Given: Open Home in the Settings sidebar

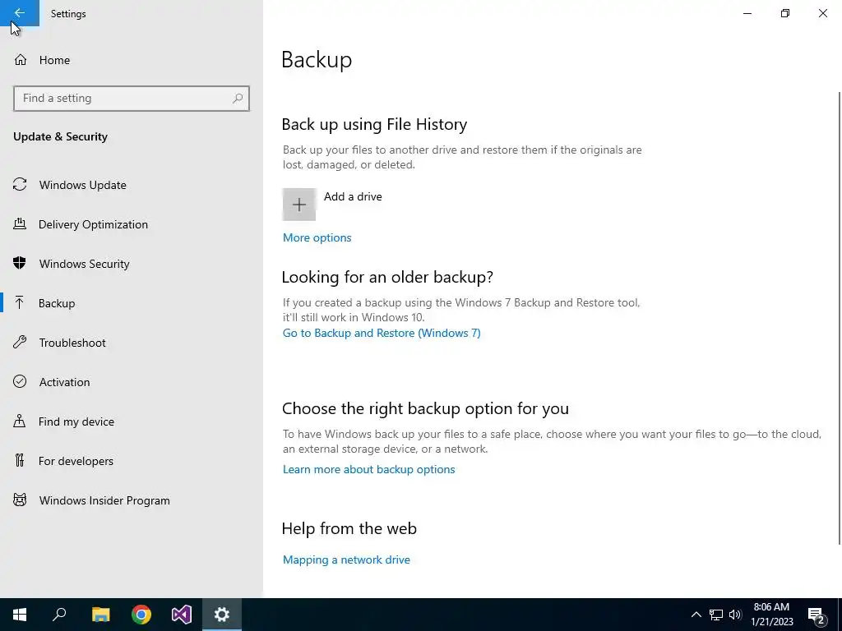Looking at the screenshot, I should pos(132,60).
